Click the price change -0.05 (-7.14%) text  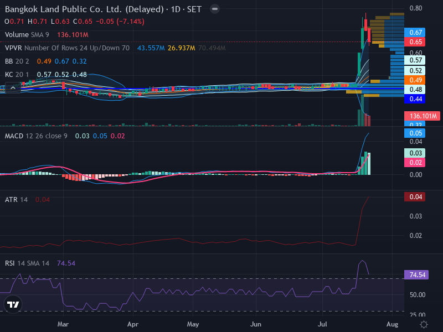click(x=120, y=22)
